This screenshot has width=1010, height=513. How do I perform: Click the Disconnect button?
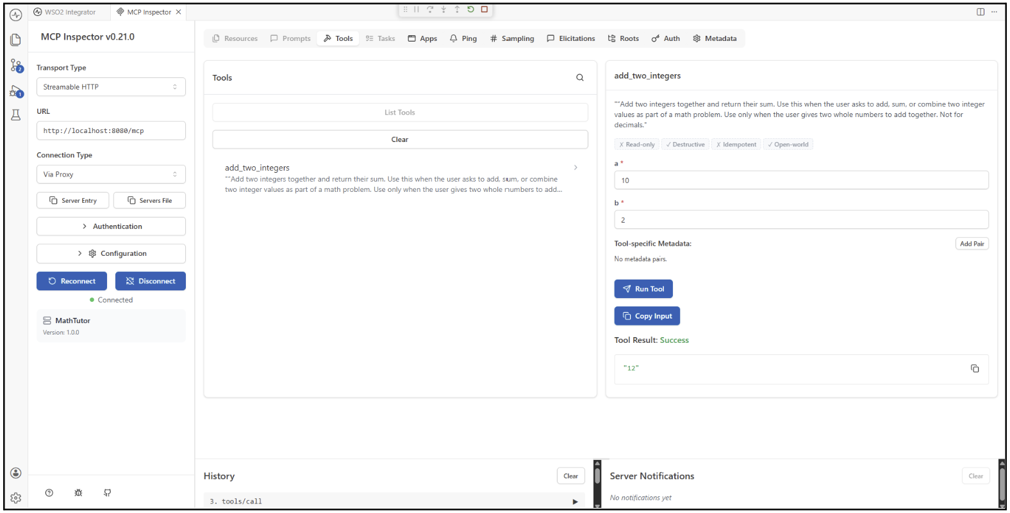click(151, 281)
